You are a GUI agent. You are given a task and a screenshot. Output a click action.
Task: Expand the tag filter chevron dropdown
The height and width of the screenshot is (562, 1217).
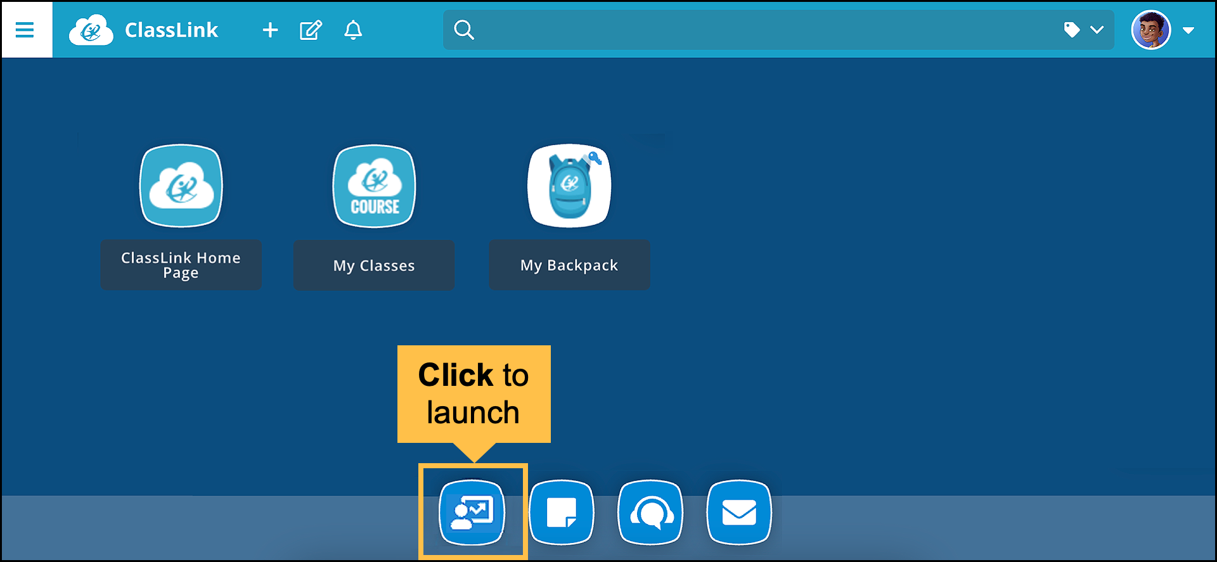[x=1097, y=30]
